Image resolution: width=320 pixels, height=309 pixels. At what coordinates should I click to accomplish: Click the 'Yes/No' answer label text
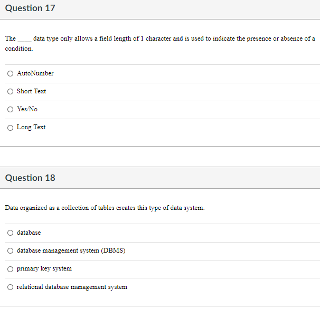27,109
